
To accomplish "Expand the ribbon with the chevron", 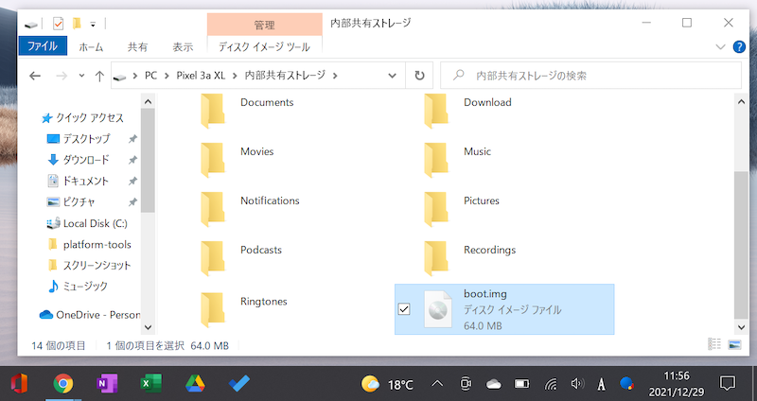I will (720, 46).
